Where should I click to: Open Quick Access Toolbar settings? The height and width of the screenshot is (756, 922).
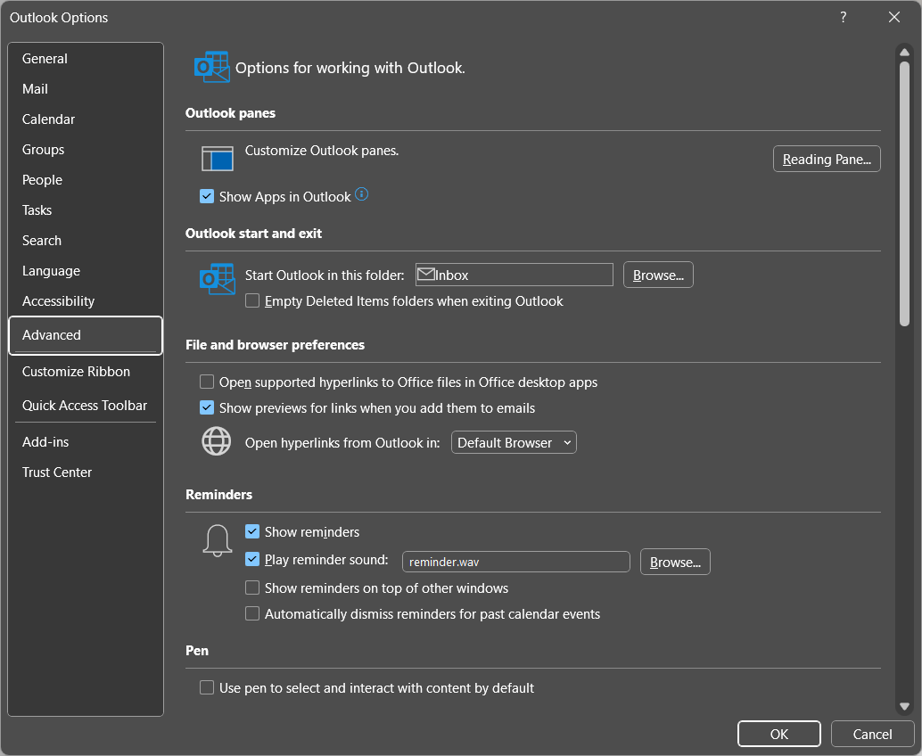click(x=86, y=405)
